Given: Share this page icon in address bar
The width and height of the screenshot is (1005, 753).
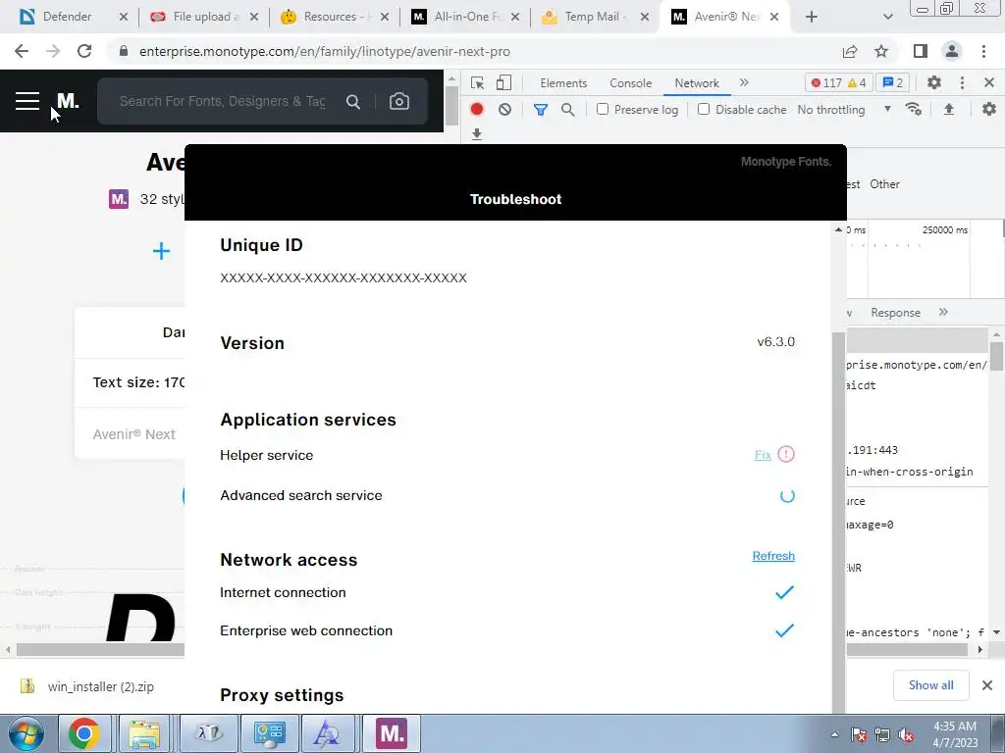Looking at the screenshot, I should (850, 51).
